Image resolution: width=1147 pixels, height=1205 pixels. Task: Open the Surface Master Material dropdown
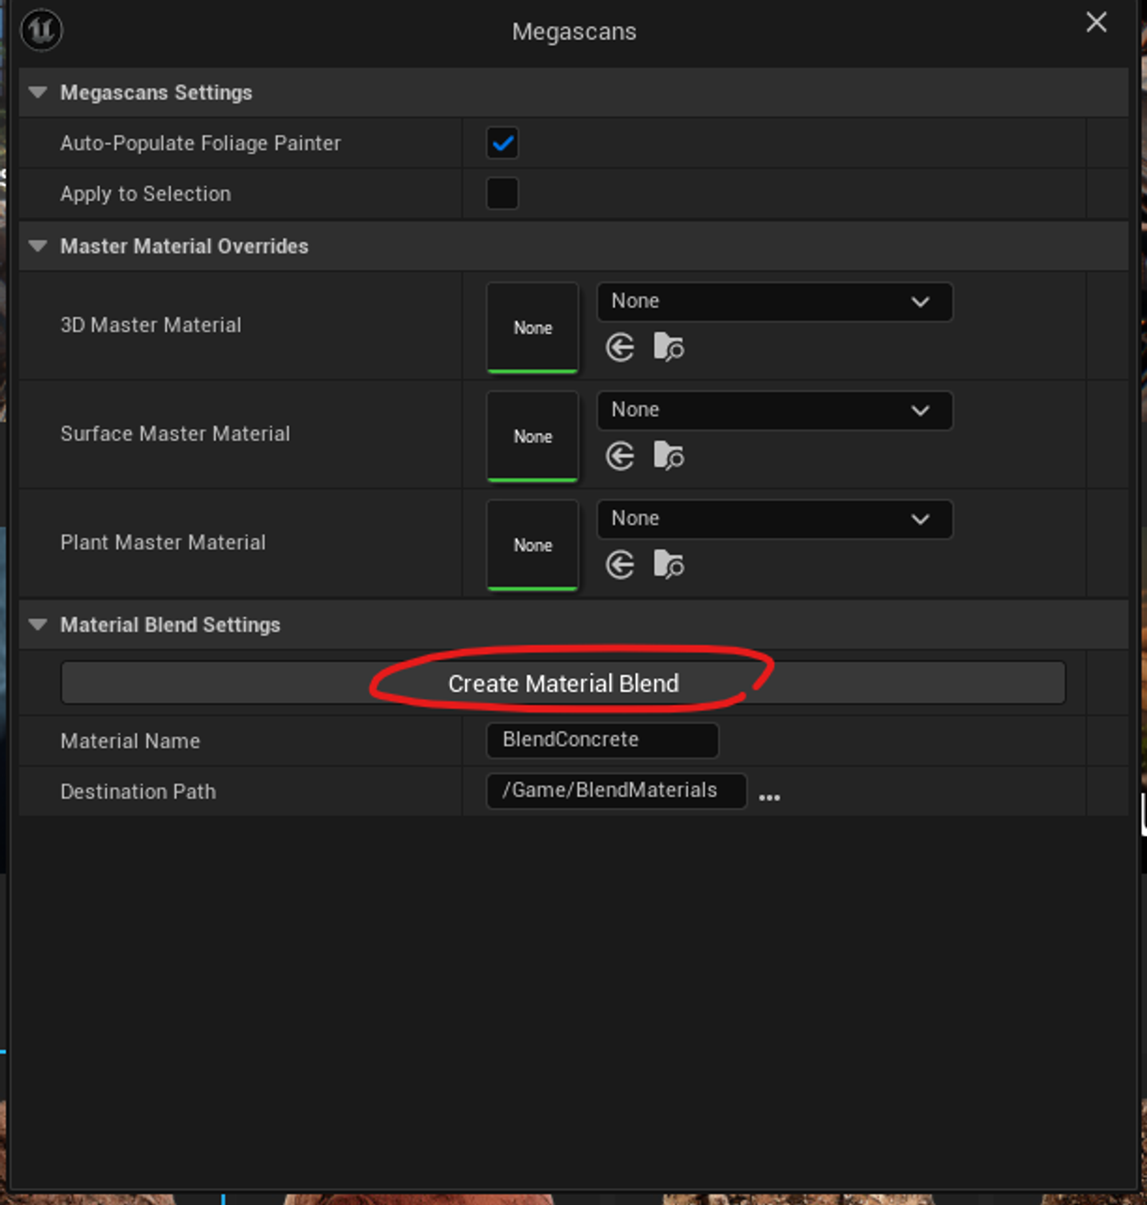(774, 410)
